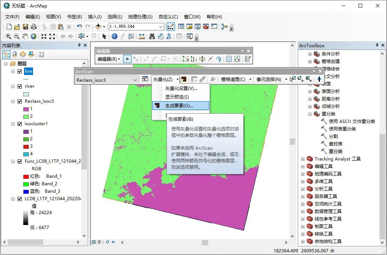Click the river layer symbol swatch
The width and height of the screenshot is (387, 255).
[x=26, y=94]
